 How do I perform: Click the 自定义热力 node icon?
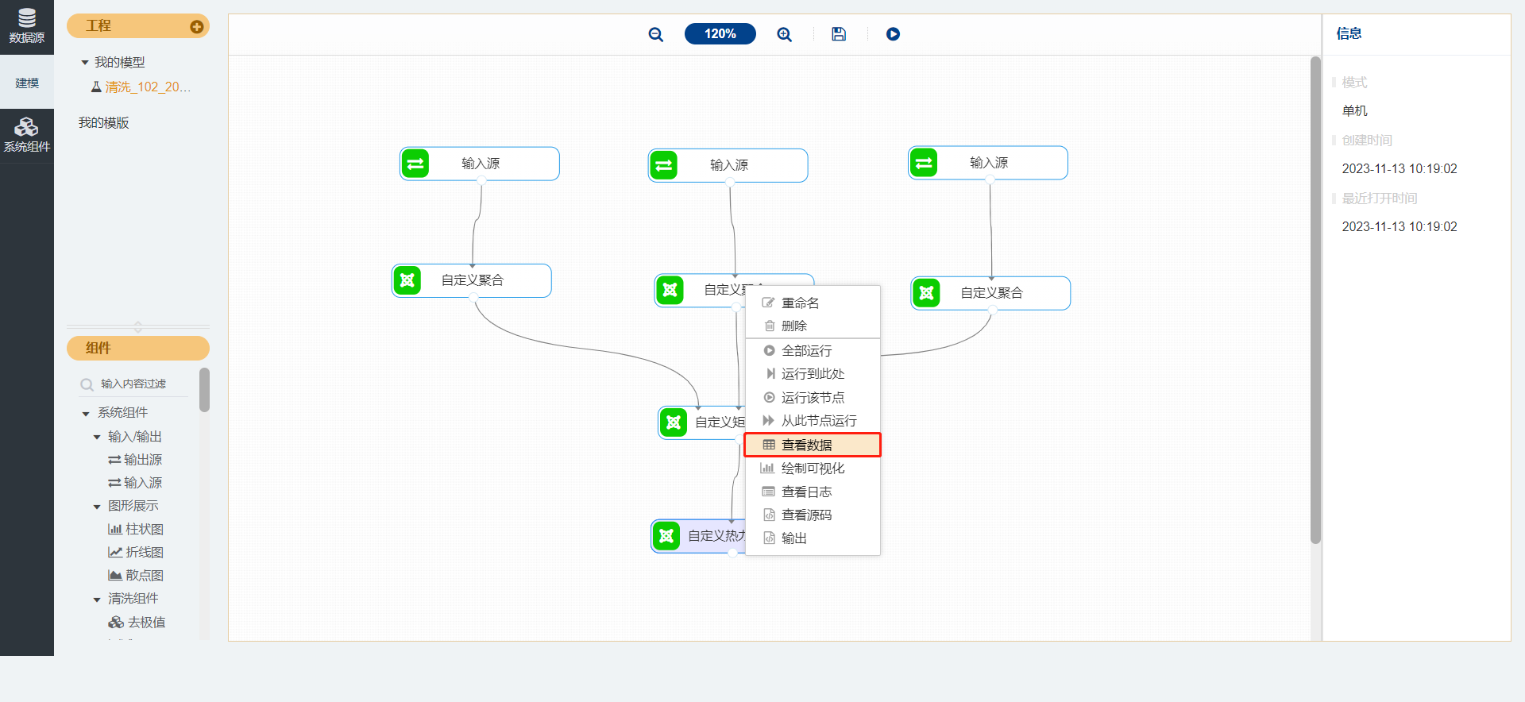[x=666, y=536]
